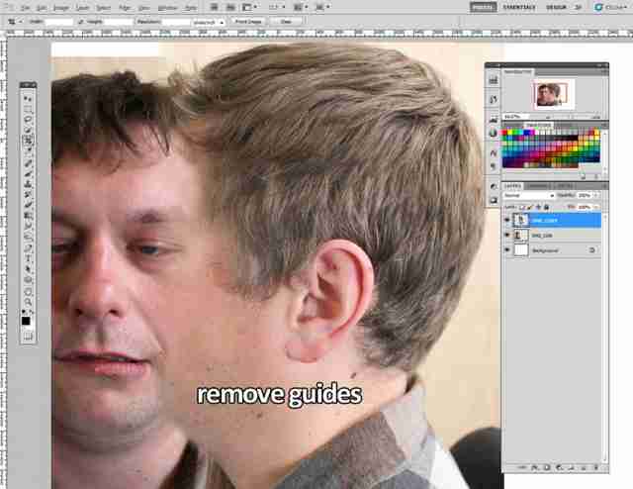Hide the Background layer
Screen dimensions: 633x489
coord(507,250)
